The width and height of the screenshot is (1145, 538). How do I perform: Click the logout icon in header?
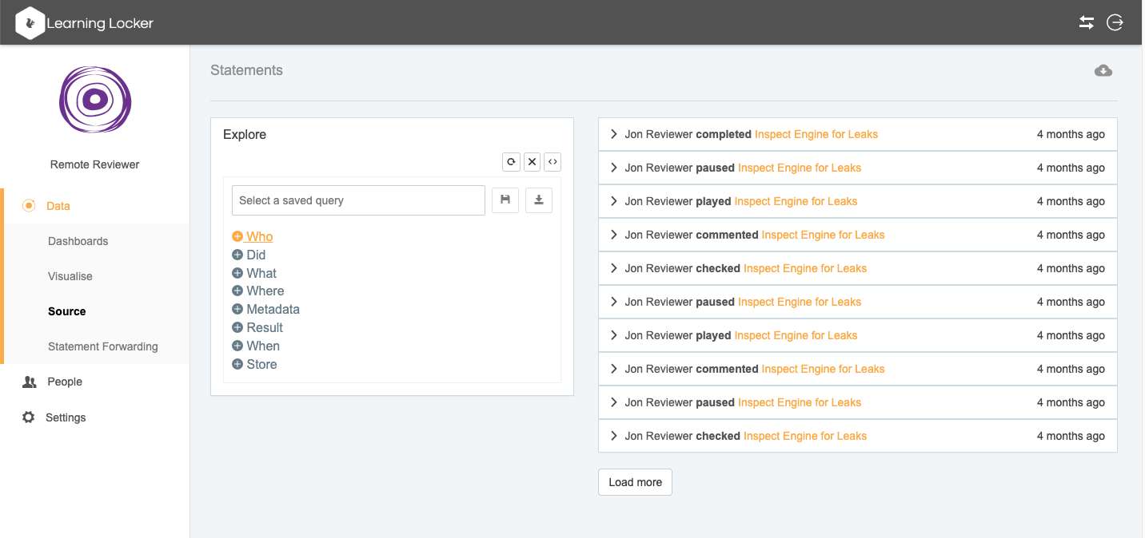pyautogui.click(x=1115, y=22)
